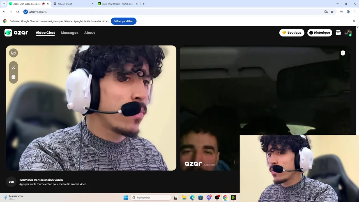The width and height of the screenshot is (359, 202).
Task: Open the tab search dropdown
Action: 4,4
